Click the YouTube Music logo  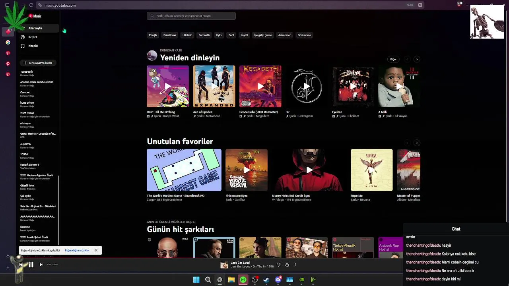[x=35, y=16]
